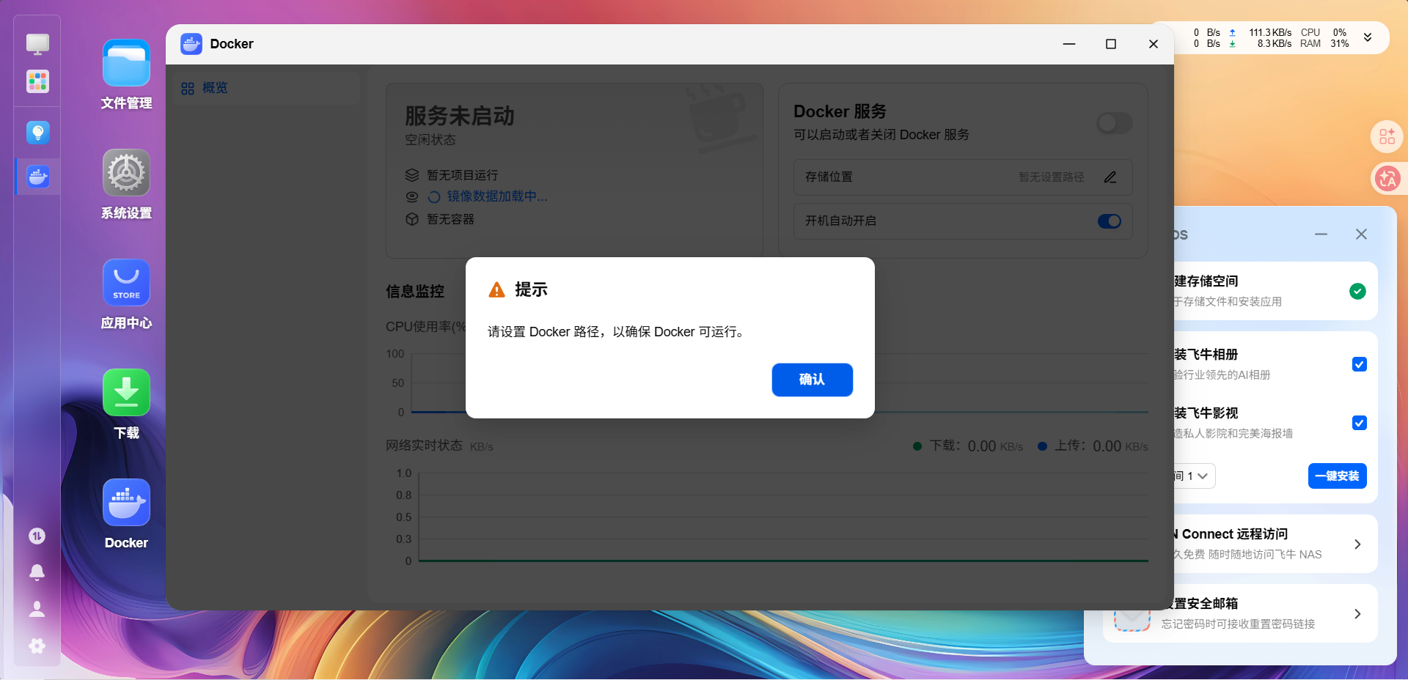Viewport: 1408px width, 680px height.
Task: Open the 文件管理 desktop icon
Action: [x=126, y=63]
